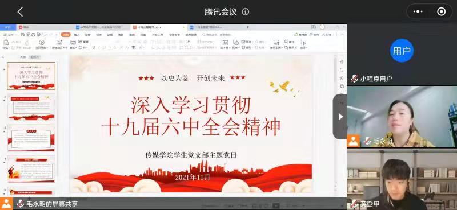Switch the slide panel to 大纲 outline view
Screen dimensions: 457x210
coord(23,57)
